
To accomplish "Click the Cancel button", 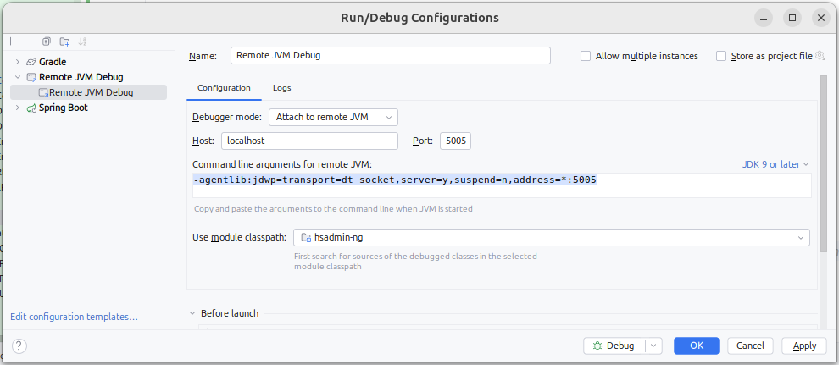I will pos(750,346).
